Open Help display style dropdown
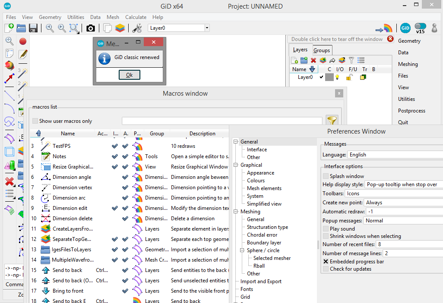 tap(404, 184)
